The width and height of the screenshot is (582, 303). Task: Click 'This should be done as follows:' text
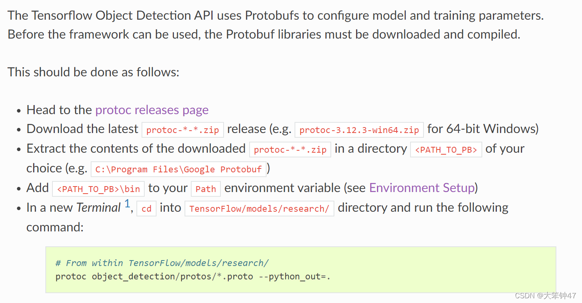[x=93, y=72]
